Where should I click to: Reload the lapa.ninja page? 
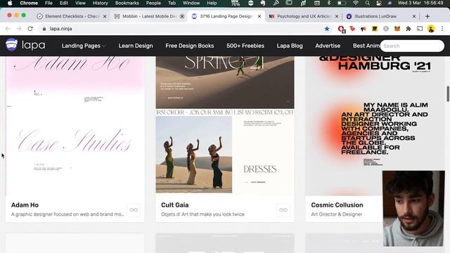click(x=30, y=29)
